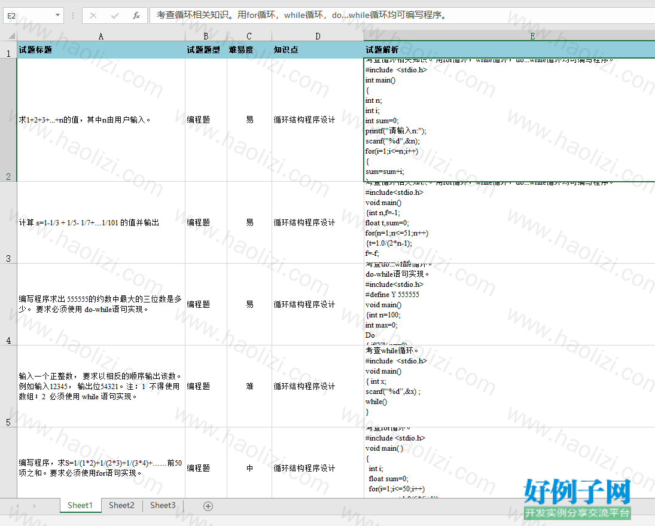Select cell about 输入一个正整数 reverse output
The image size is (655, 526).
[x=101, y=386]
